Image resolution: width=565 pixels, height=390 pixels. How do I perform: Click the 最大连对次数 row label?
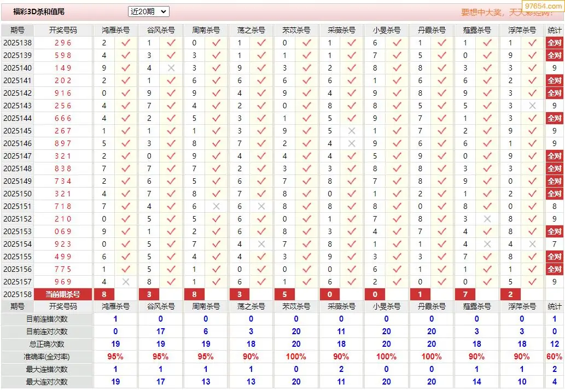click(x=47, y=382)
